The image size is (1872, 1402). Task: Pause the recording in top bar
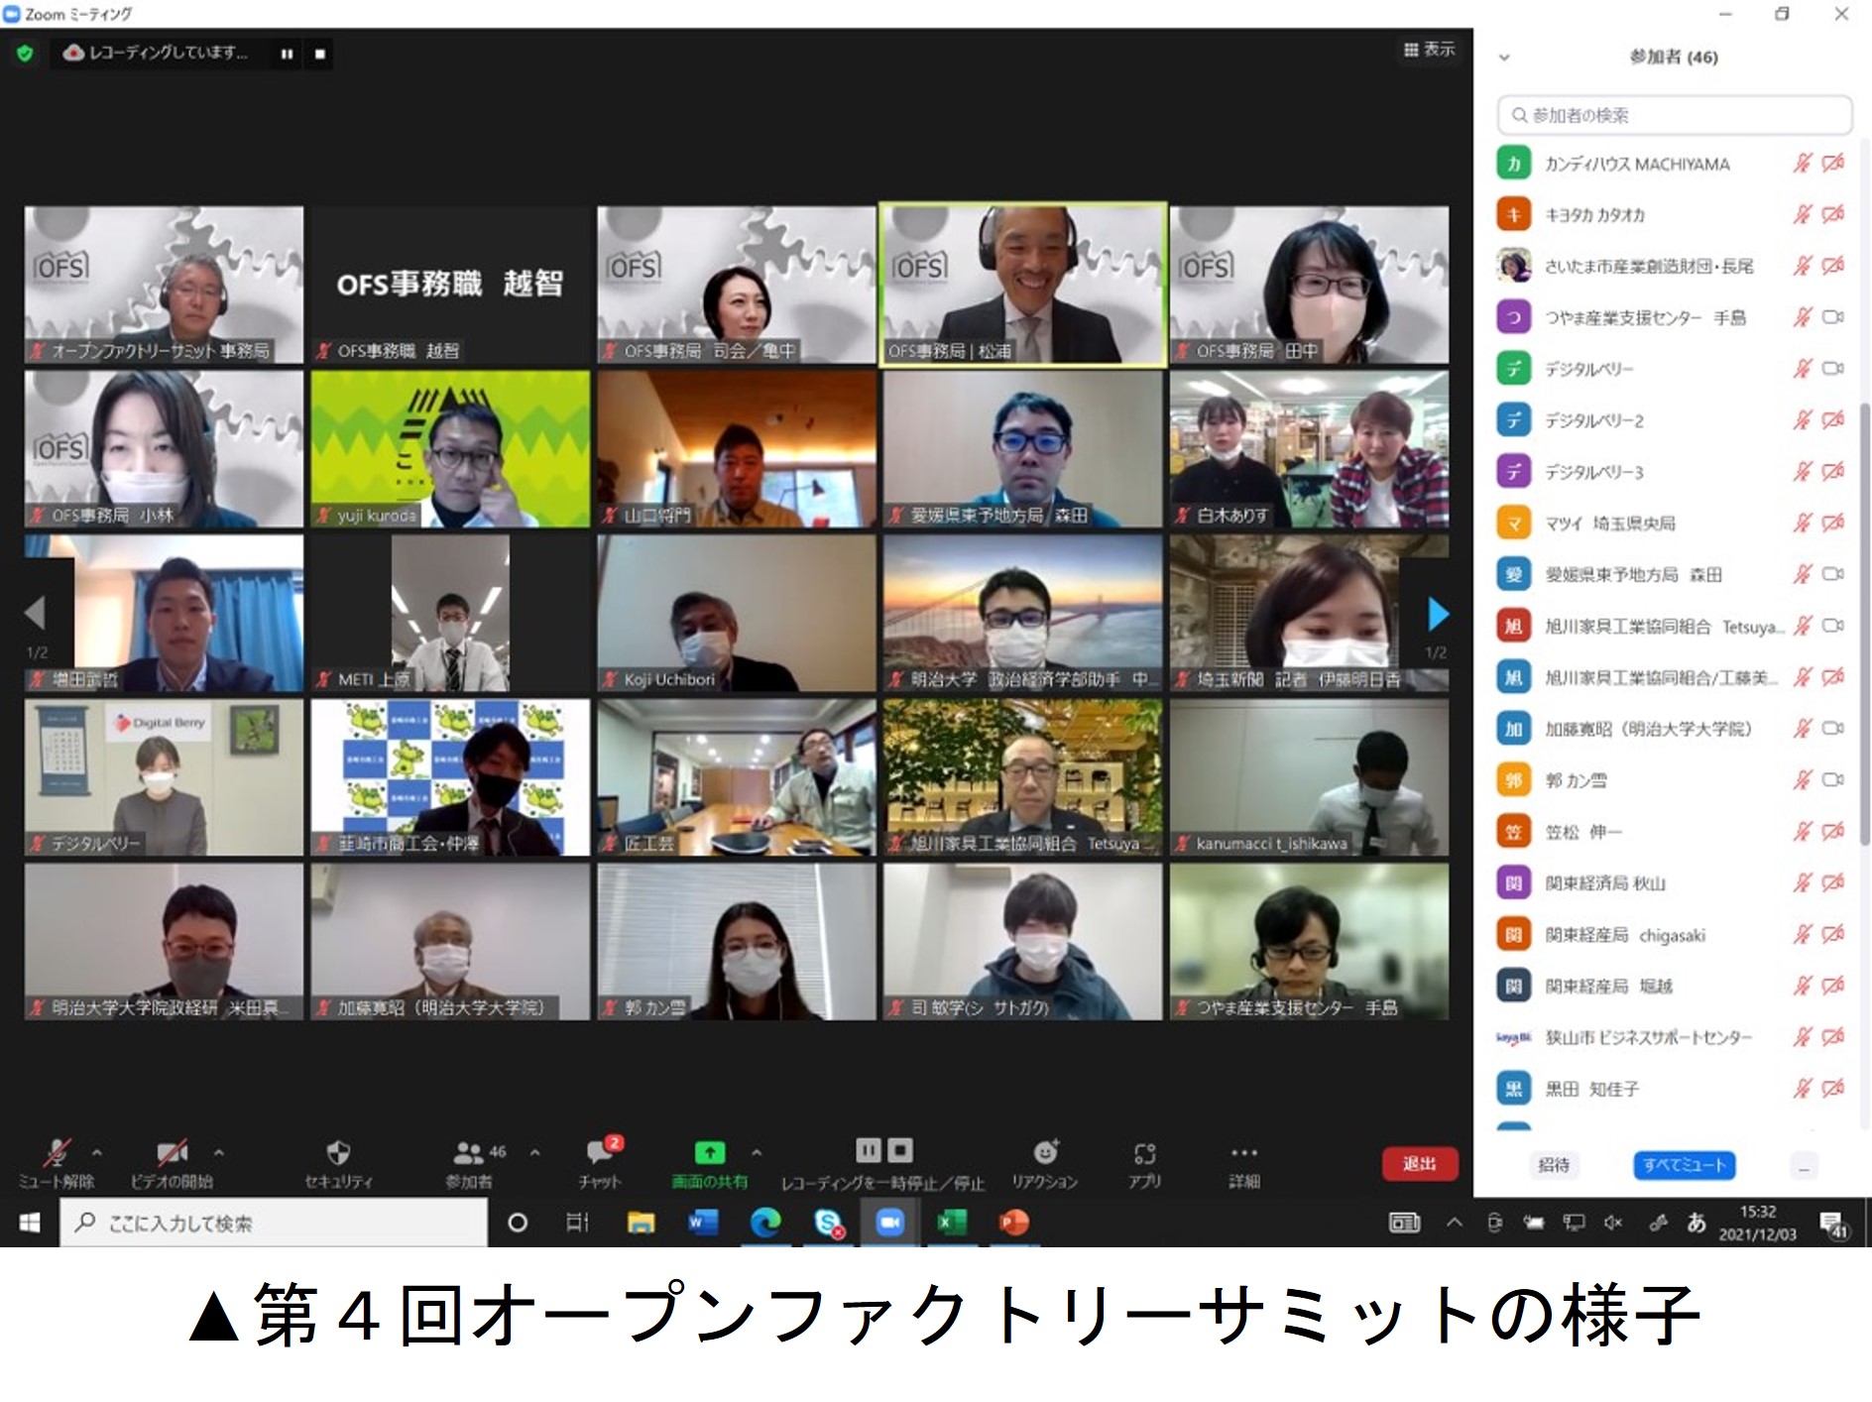pyautogui.click(x=287, y=54)
